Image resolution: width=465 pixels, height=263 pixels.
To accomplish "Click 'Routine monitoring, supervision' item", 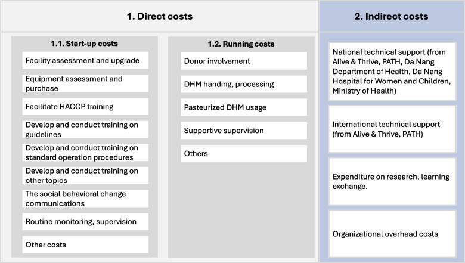I will click(x=86, y=222).
